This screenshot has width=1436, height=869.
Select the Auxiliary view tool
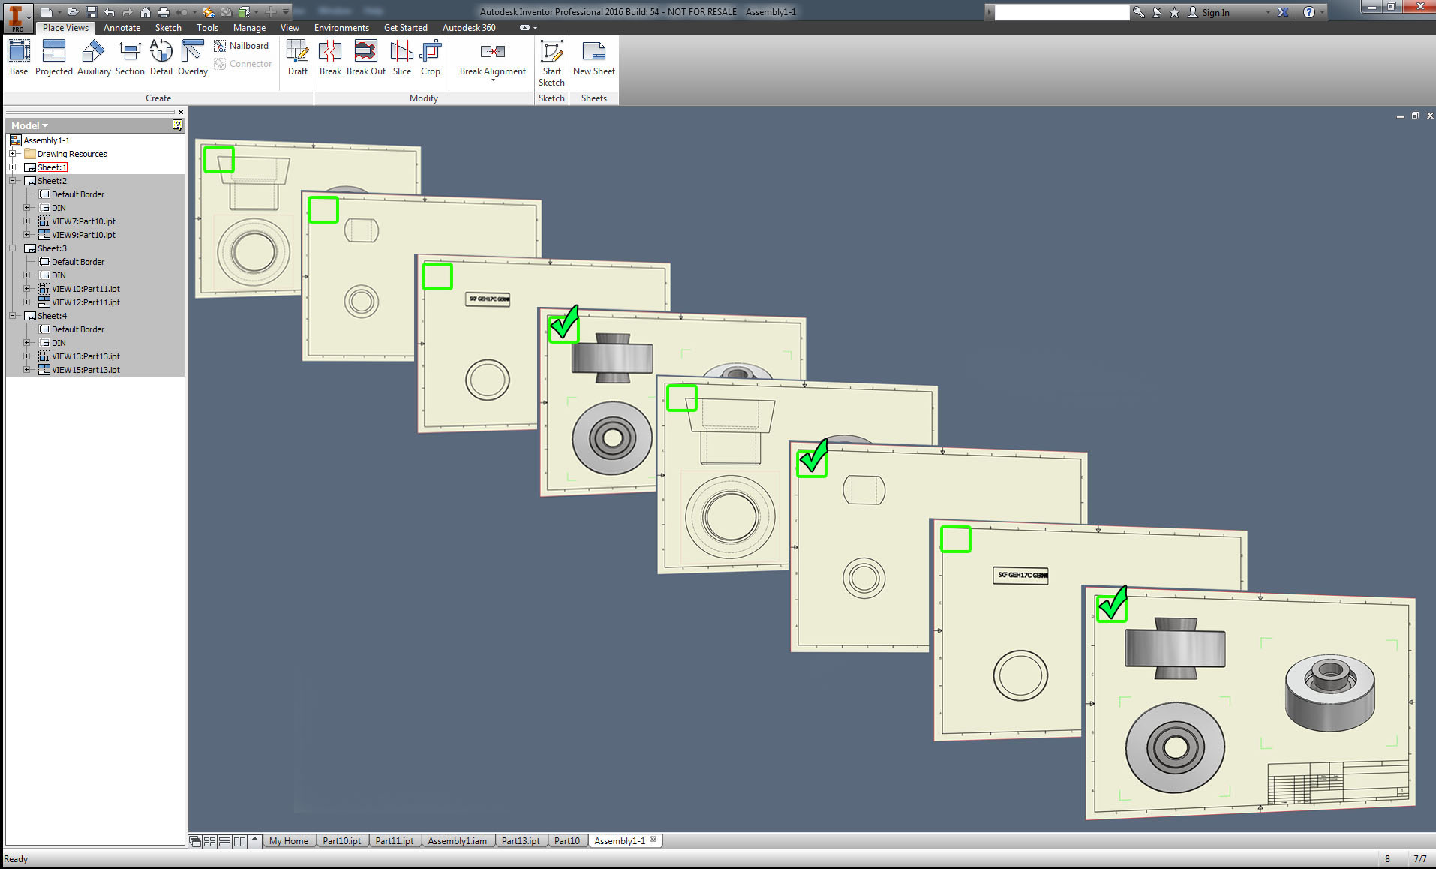pos(93,56)
